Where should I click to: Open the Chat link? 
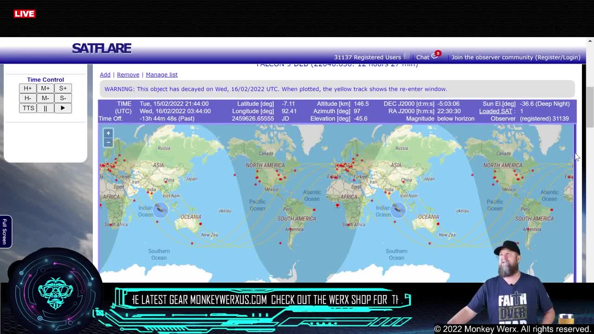point(423,57)
